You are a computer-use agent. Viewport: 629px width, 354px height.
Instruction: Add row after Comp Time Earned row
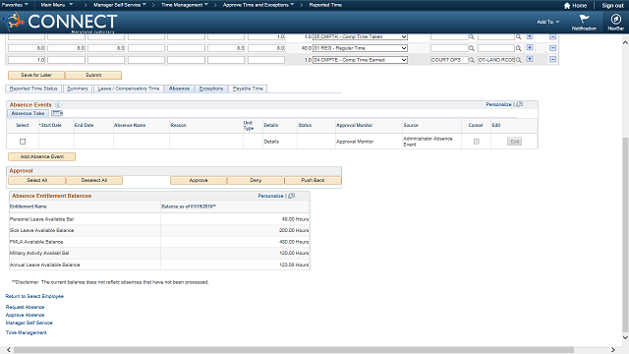[530, 59]
